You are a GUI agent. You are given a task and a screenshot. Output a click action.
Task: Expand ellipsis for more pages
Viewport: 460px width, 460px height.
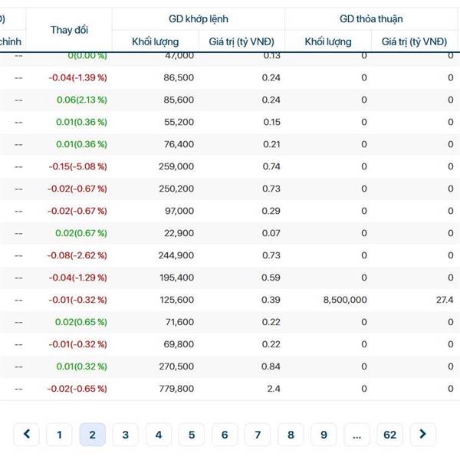coord(356,435)
